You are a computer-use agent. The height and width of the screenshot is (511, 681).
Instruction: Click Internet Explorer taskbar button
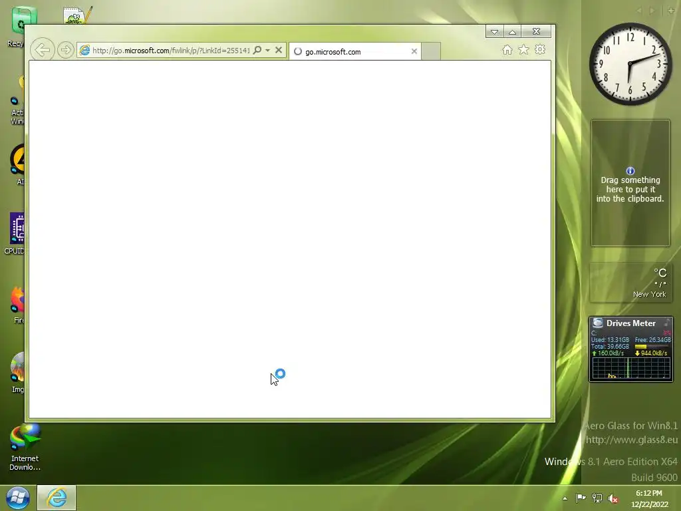pyautogui.click(x=57, y=498)
